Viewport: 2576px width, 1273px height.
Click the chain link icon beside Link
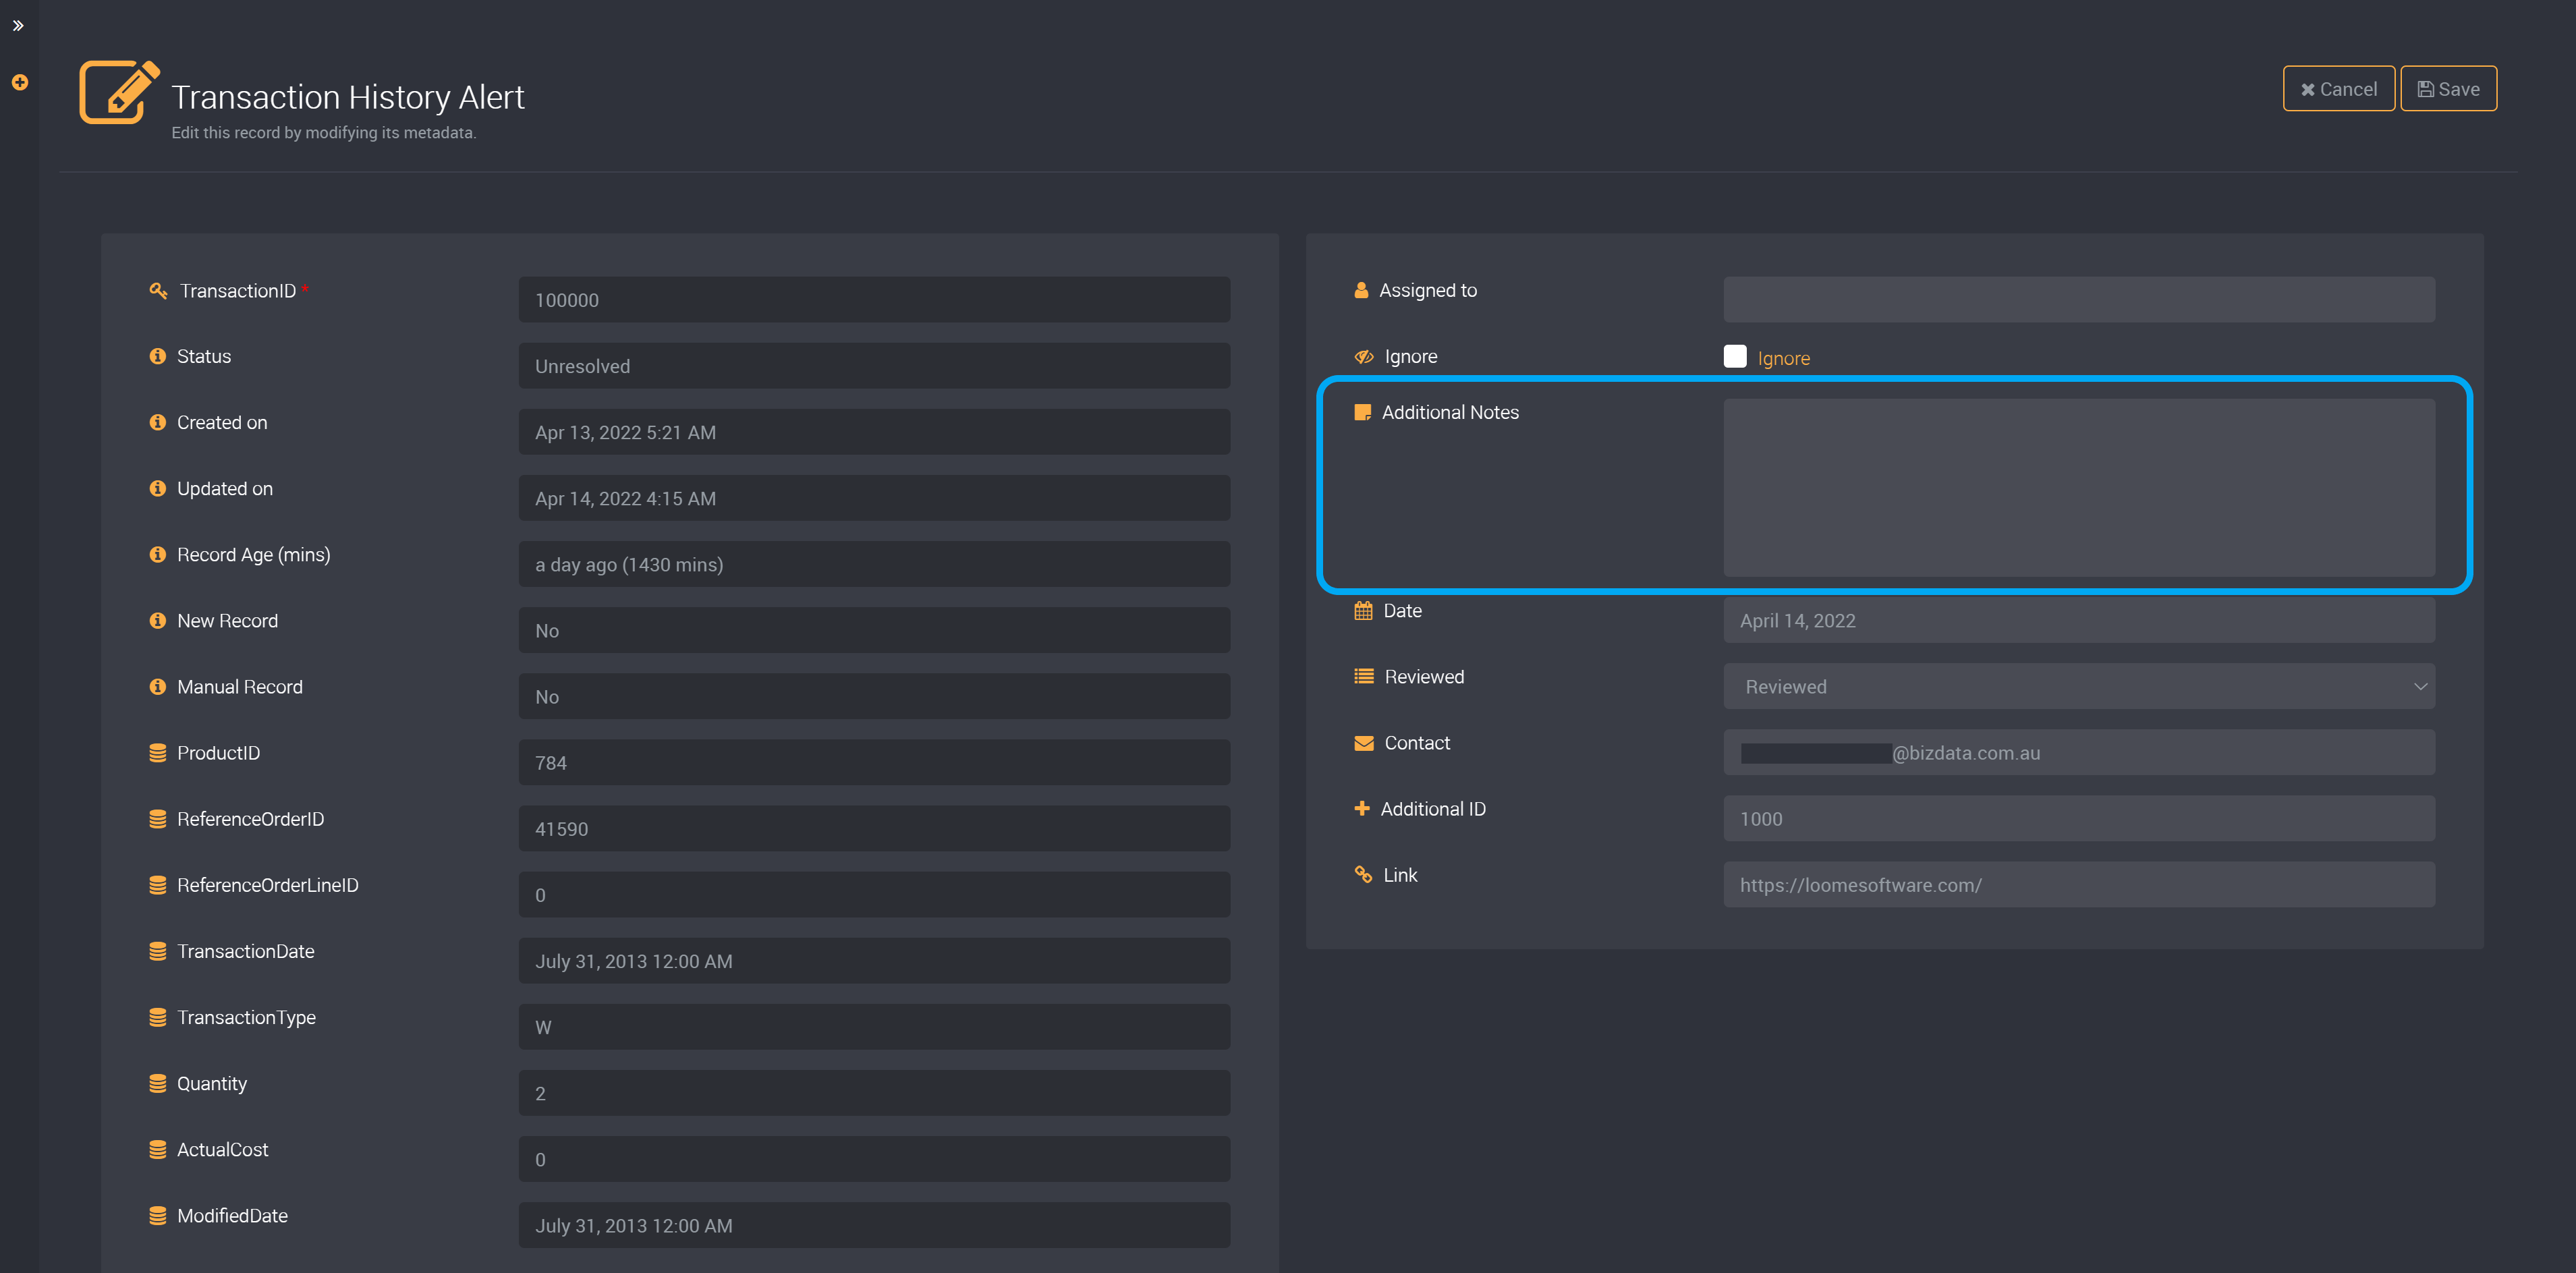point(1363,874)
